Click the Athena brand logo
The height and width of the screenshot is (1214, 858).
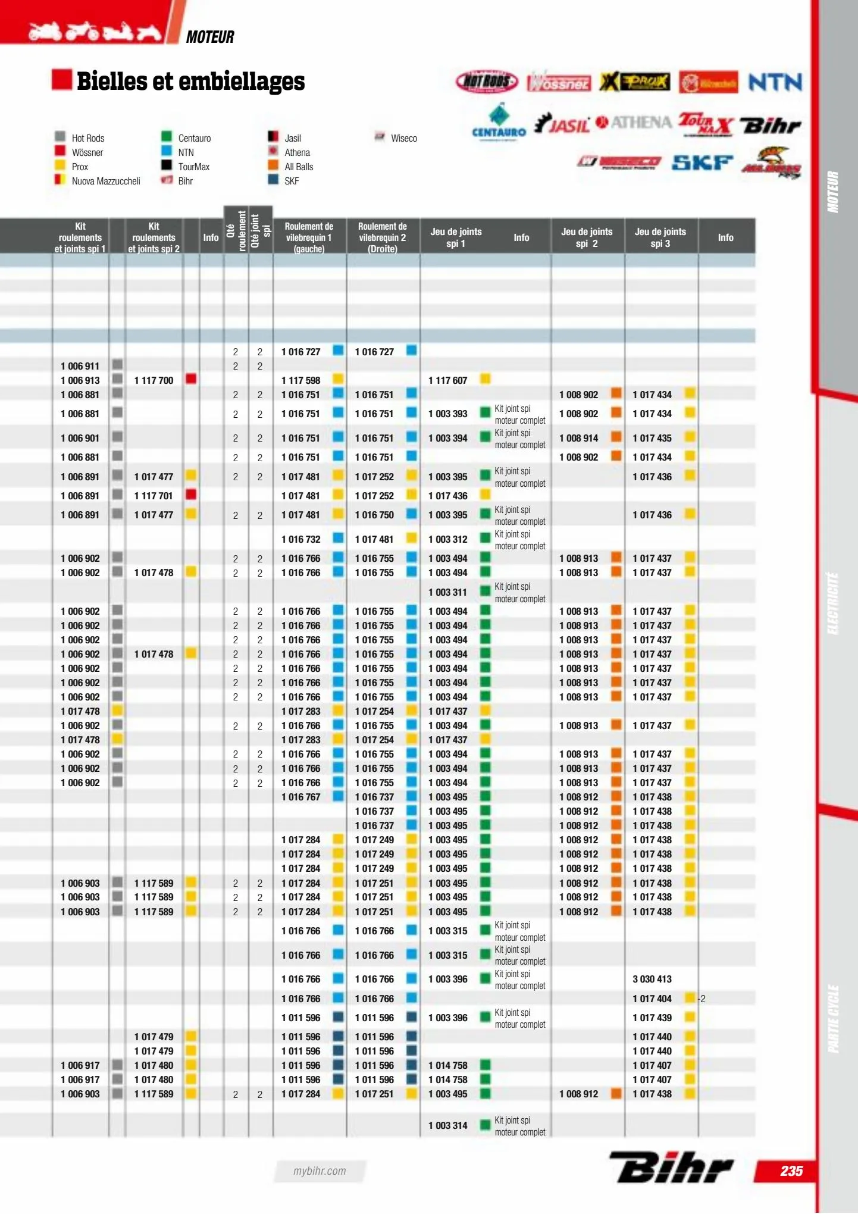tap(633, 122)
